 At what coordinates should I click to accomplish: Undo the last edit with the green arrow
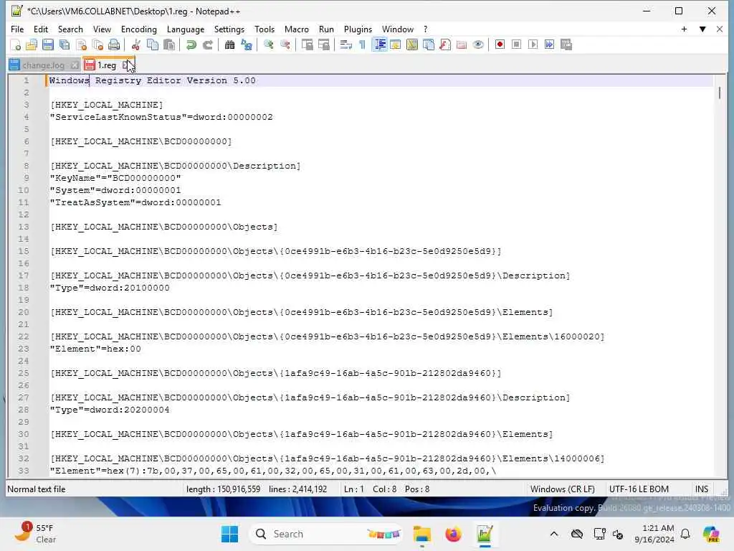pos(191,44)
